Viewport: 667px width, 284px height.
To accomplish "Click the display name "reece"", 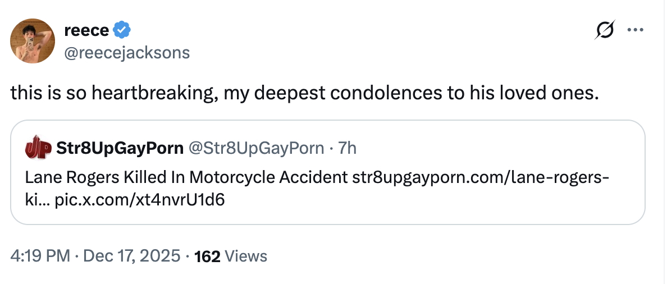I will click(x=86, y=30).
